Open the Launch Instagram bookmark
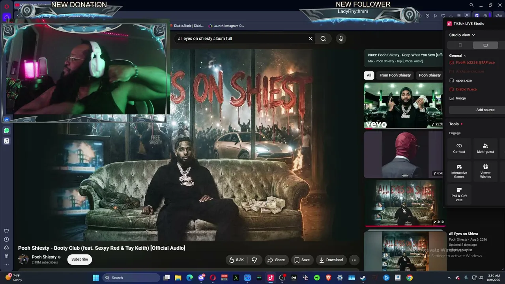 [226, 26]
